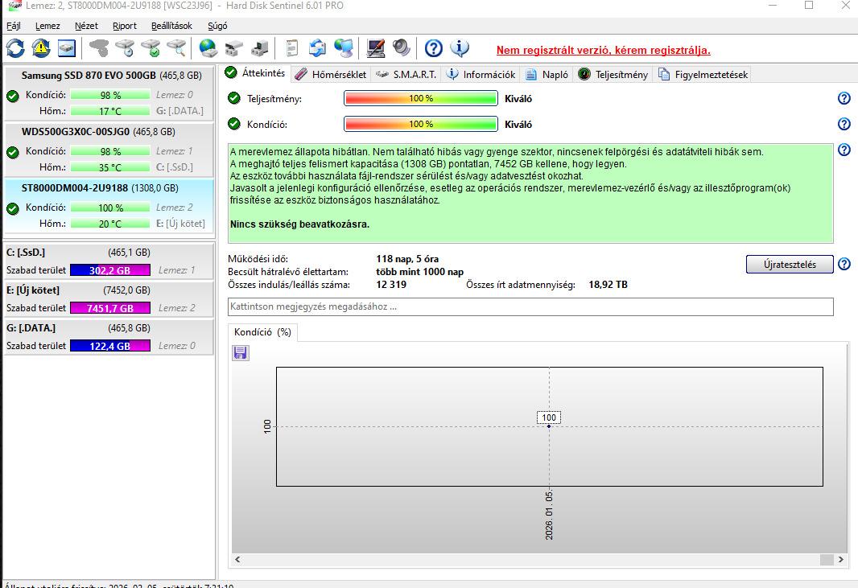Open the Figyelmeztetések tab
The height and width of the screenshot is (588, 858).
[x=703, y=75]
